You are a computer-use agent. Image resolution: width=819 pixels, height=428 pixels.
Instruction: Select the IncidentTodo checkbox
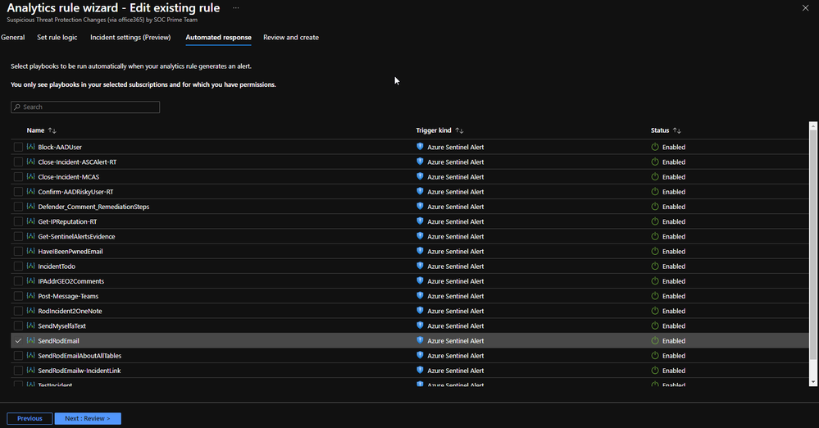18,266
